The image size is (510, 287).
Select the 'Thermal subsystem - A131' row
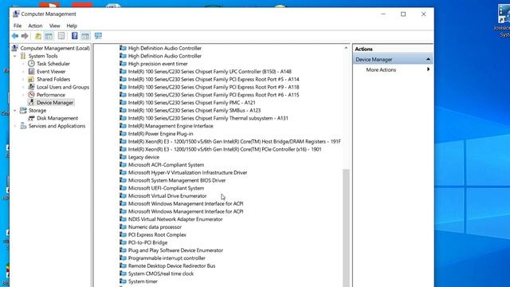(x=208, y=118)
